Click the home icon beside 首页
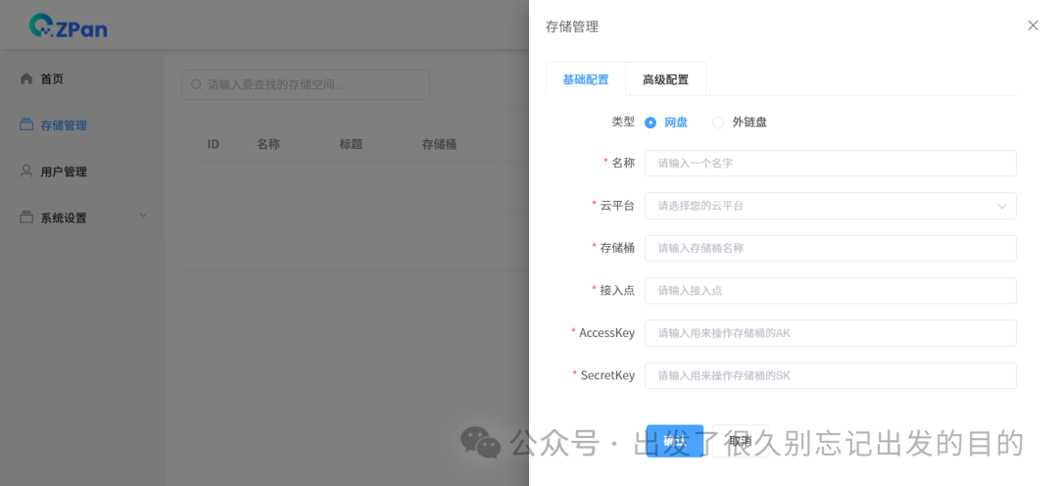1058x486 pixels. pyautogui.click(x=26, y=79)
